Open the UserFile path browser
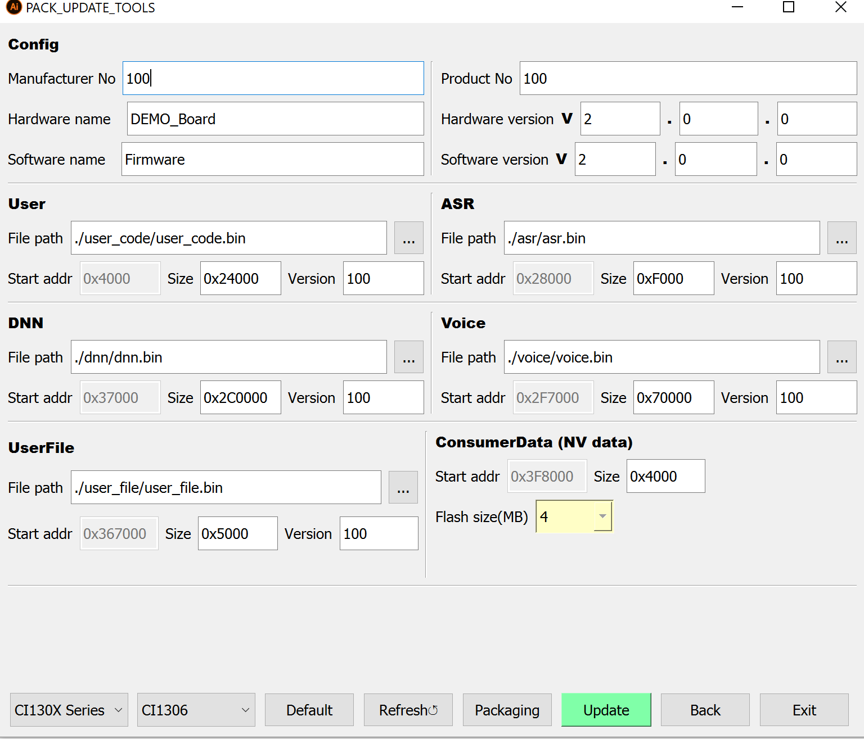This screenshot has height=739, width=864. [x=403, y=487]
